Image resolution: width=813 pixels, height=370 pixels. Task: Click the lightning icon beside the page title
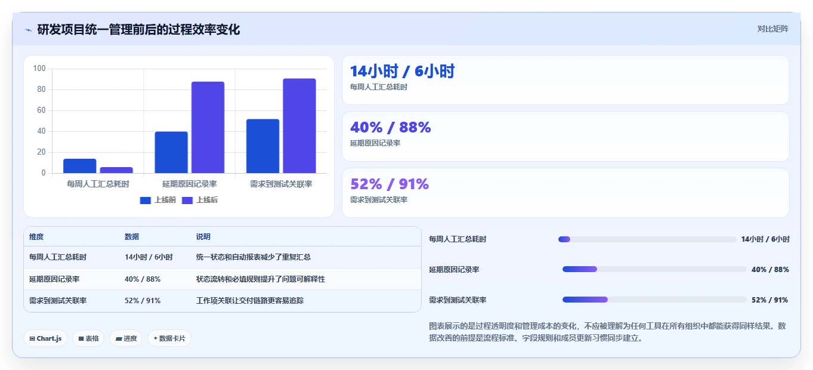pyautogui.click(x=28, y=30)
